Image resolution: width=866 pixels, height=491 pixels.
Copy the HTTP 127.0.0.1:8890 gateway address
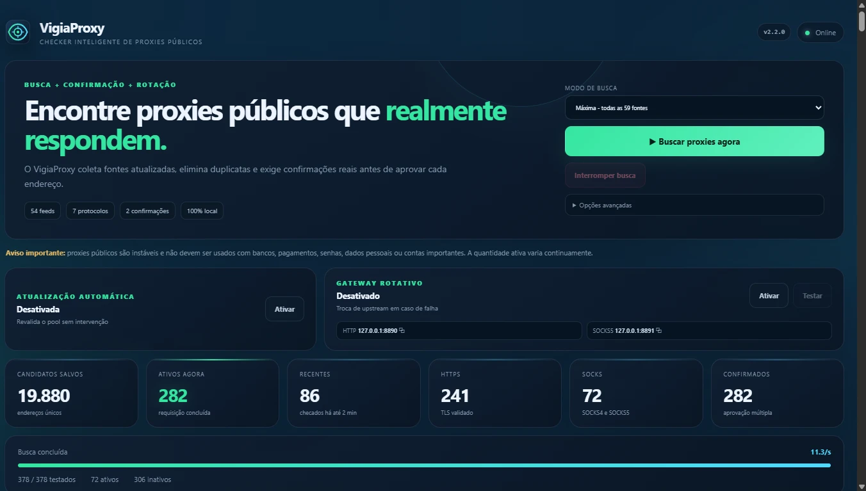[x=402, y=331]
